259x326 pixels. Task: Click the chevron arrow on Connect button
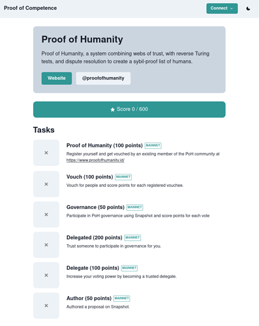click(232, 8)
